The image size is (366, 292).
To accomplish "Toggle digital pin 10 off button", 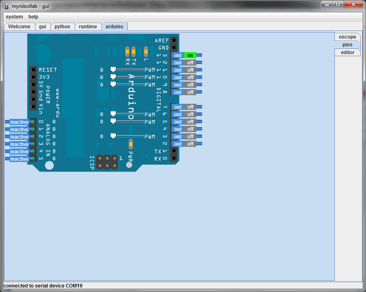I will 190,78.
